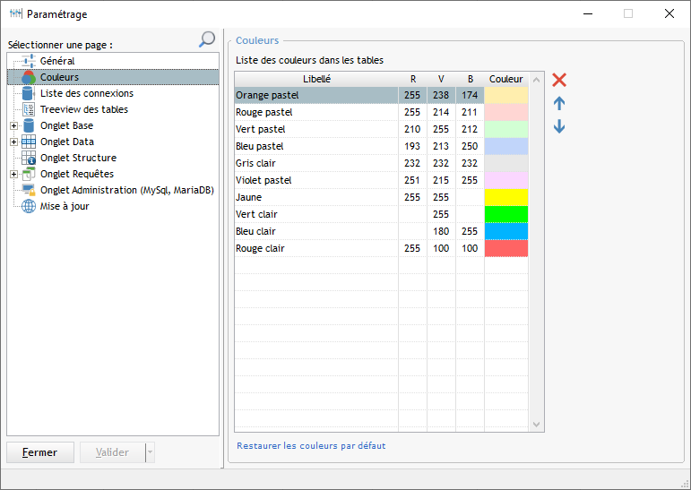Click the search magnifier icon
The image size is (691, 490).
[x=207, y=39]
